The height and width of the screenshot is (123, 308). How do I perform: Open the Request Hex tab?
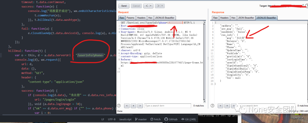click(150, 18)
